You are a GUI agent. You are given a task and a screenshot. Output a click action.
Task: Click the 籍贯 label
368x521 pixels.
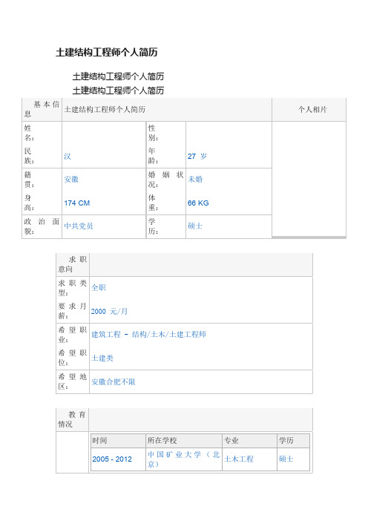click(29, 180)
